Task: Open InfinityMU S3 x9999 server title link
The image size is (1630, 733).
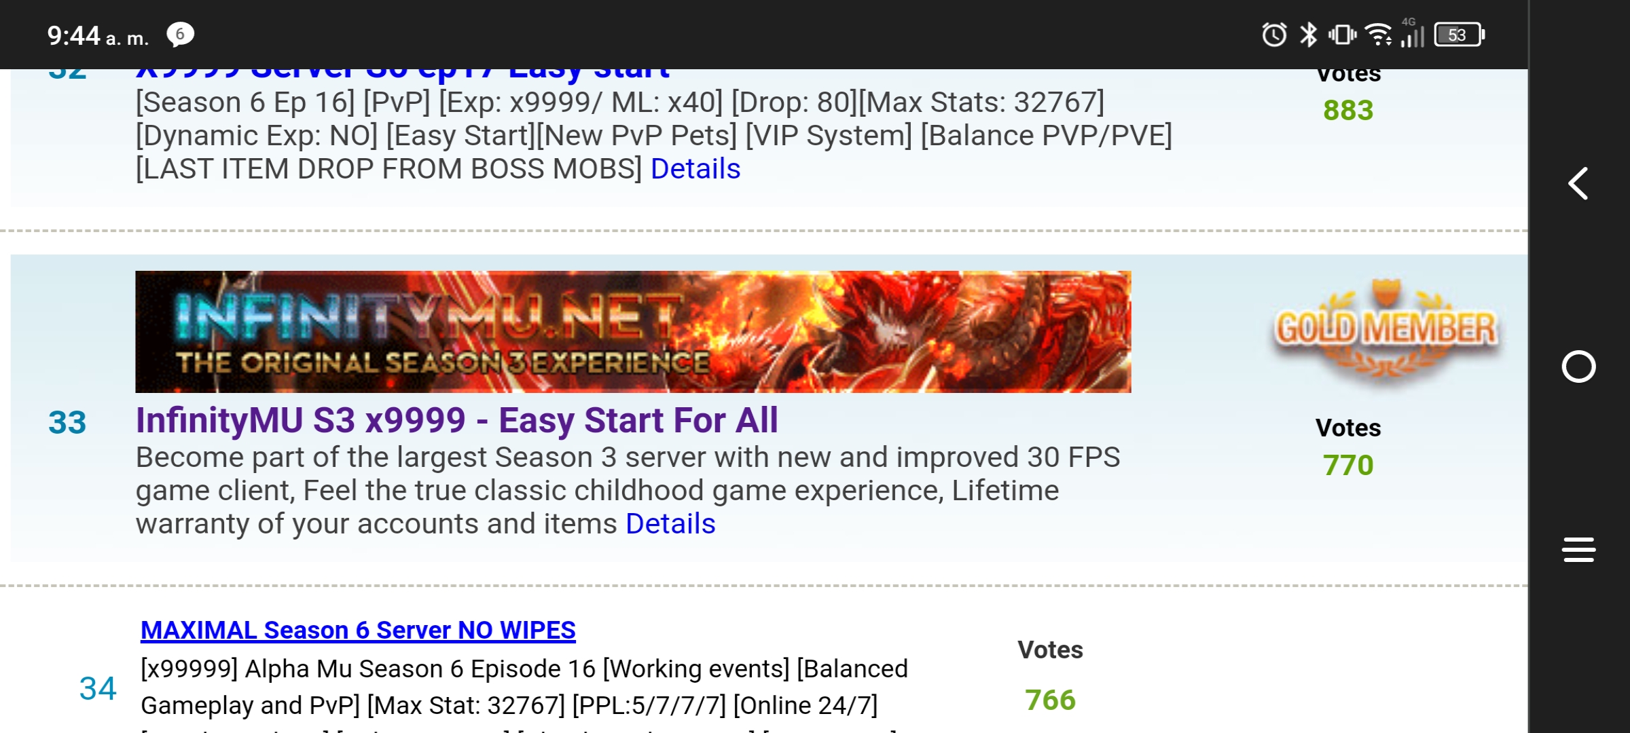Action: (456, 420)
